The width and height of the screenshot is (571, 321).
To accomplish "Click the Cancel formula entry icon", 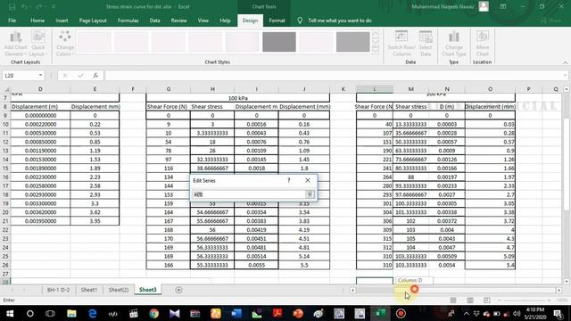I will (65, 75).
